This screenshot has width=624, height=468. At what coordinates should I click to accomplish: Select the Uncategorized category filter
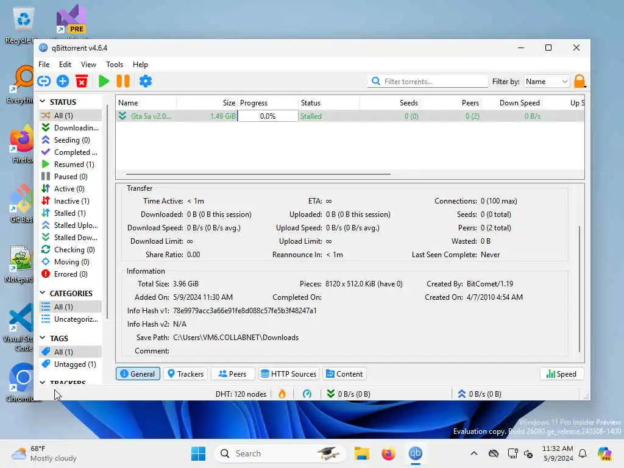click(x=70, y=319)
